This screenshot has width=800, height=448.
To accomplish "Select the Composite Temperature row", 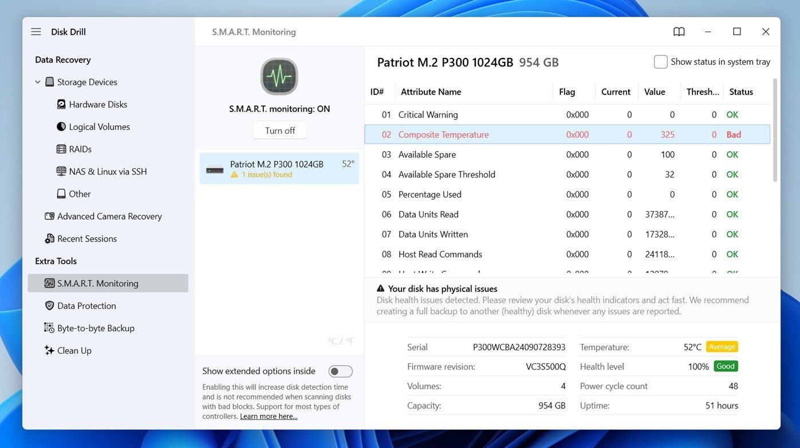I will (568, 134).
